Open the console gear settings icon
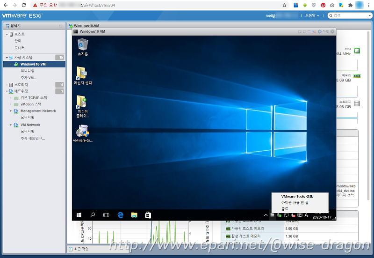This screenshot has height=258, width=374. (320, 31)
